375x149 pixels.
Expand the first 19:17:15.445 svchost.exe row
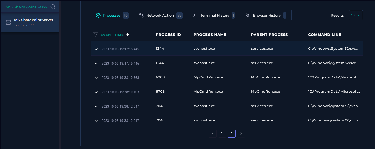pyautogui.click(x=96, y=49)
